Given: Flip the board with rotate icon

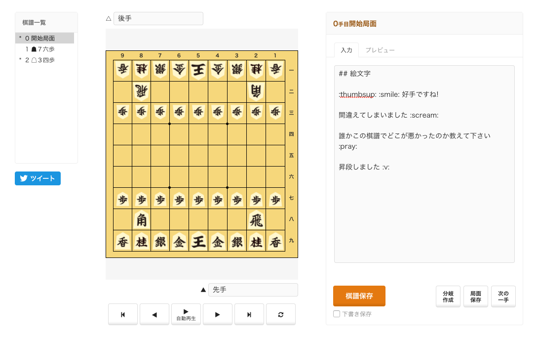Looking at the screenshot, I should pos(281,314).
